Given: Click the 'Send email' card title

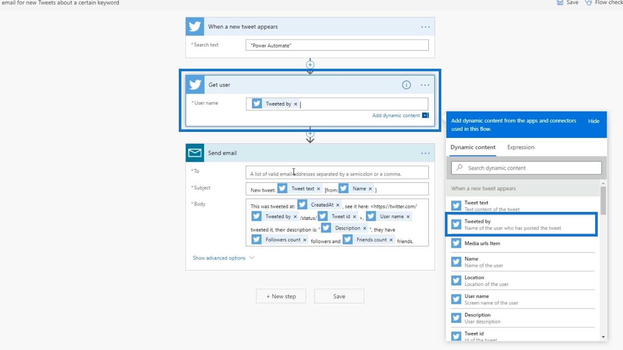Looking at the screenshot, I should click(222, 153).
